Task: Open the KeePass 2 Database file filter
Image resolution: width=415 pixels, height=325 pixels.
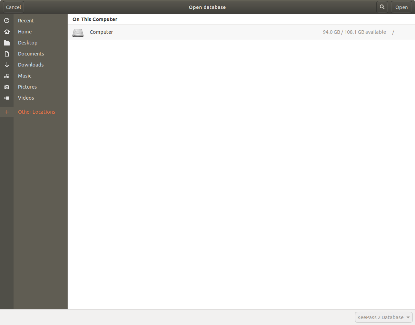Action: [384, 317]
